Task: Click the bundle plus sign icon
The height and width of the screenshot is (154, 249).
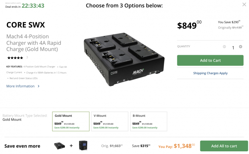Action: (71, 146)
